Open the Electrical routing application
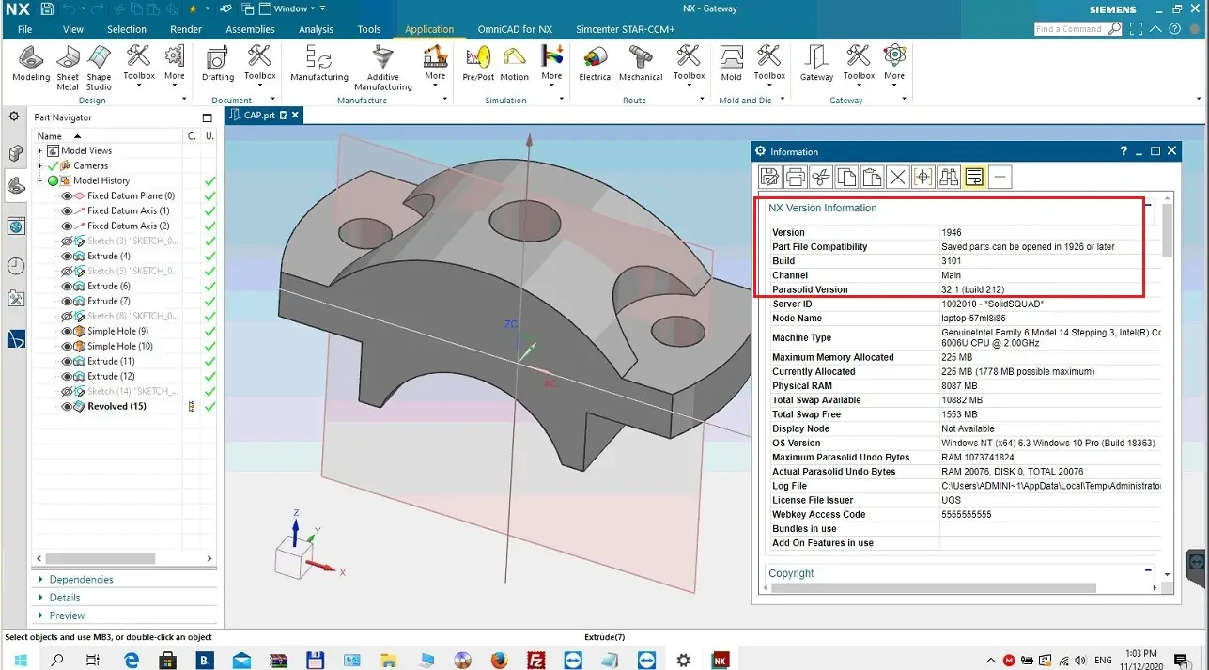The height and width of the screenshot is (670, 1209). point(596,63)
